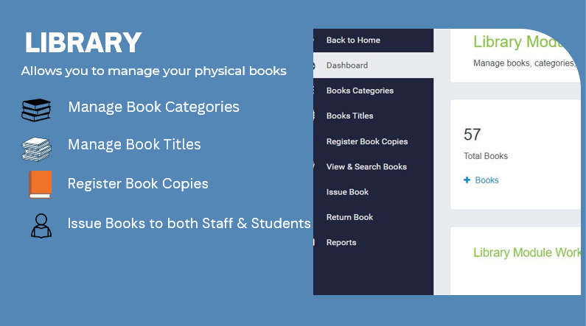Select Return Book in sidebar
This screenshot has width=586, height=326.
click(x=374, y=217)
